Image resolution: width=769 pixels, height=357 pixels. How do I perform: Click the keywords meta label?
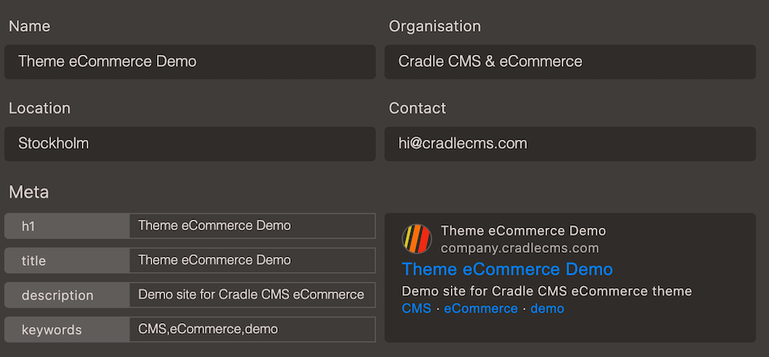click(67, 330)
